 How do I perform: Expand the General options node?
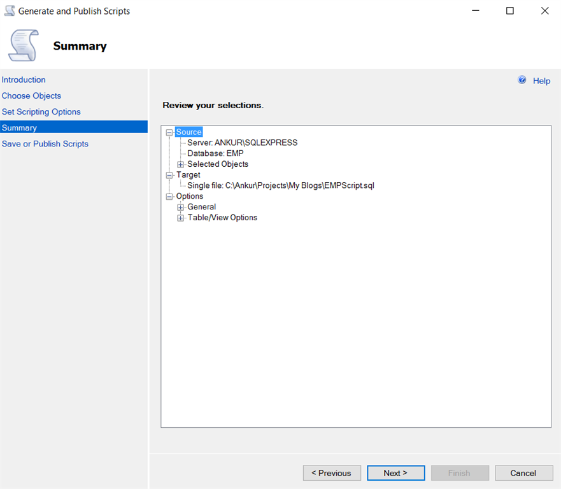coord(180,206)
